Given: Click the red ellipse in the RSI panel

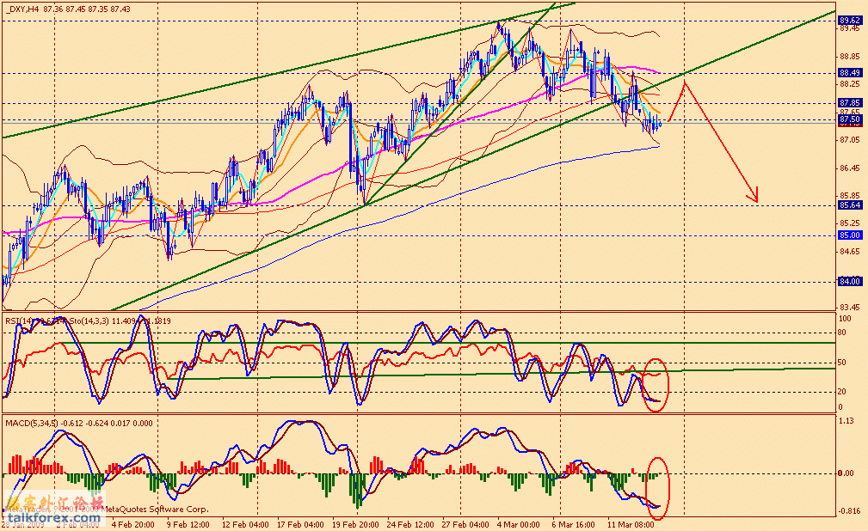Looking at the screenshot, I should (655, 384).
